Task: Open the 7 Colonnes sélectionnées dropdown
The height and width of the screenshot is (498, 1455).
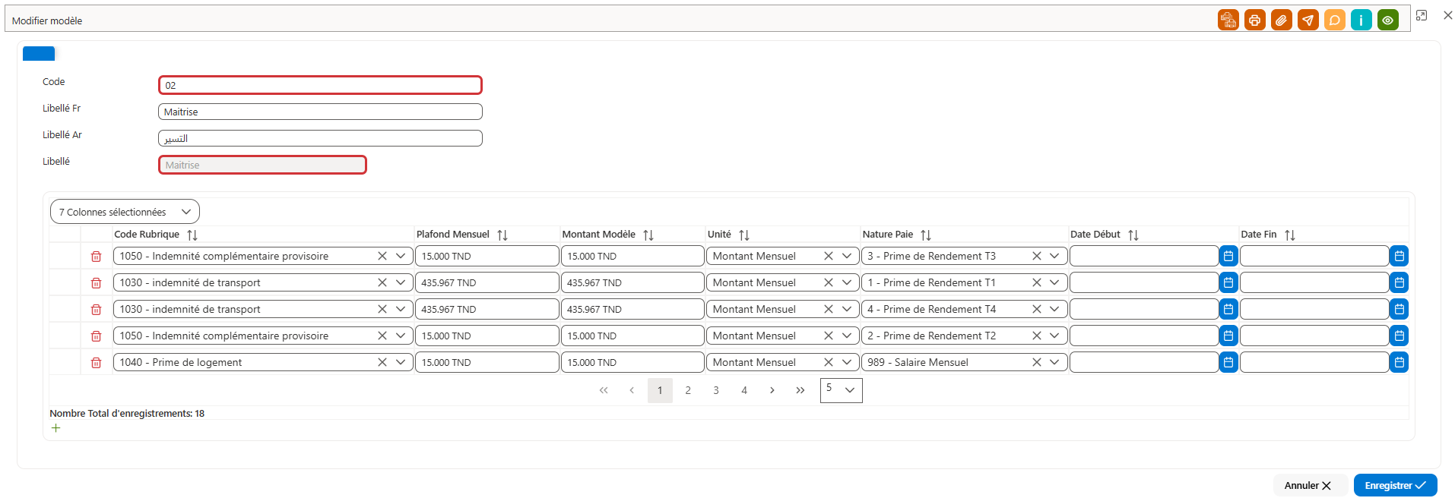Action: pos(125,212)
